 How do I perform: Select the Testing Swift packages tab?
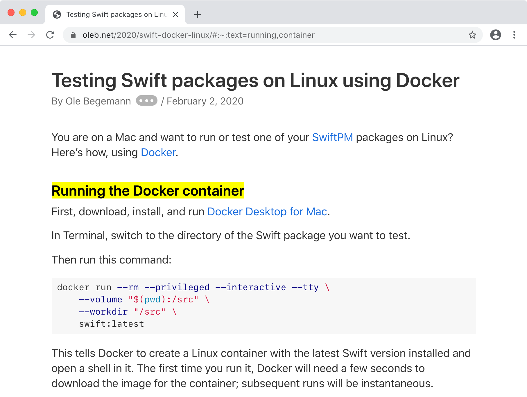pos(116,15)
